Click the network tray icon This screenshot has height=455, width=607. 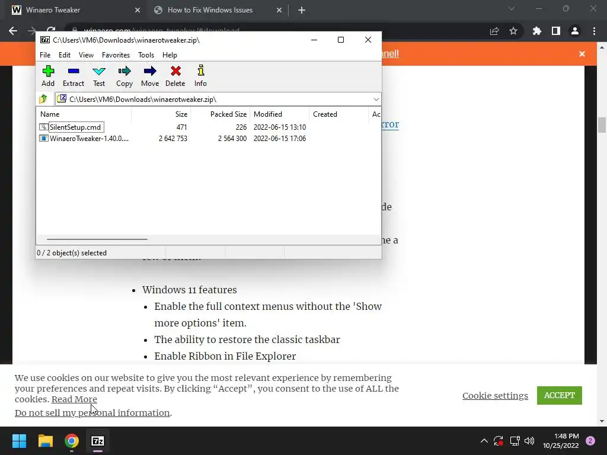coord(515,441)
